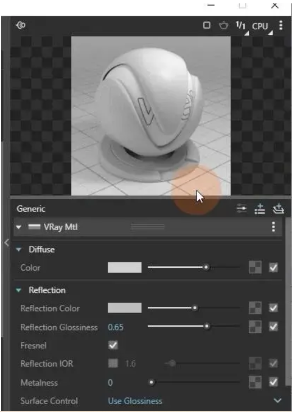Uncheck the Metalness texture enable checkbox
This screenshot has width=292, height=412.
tap(273, 382)
